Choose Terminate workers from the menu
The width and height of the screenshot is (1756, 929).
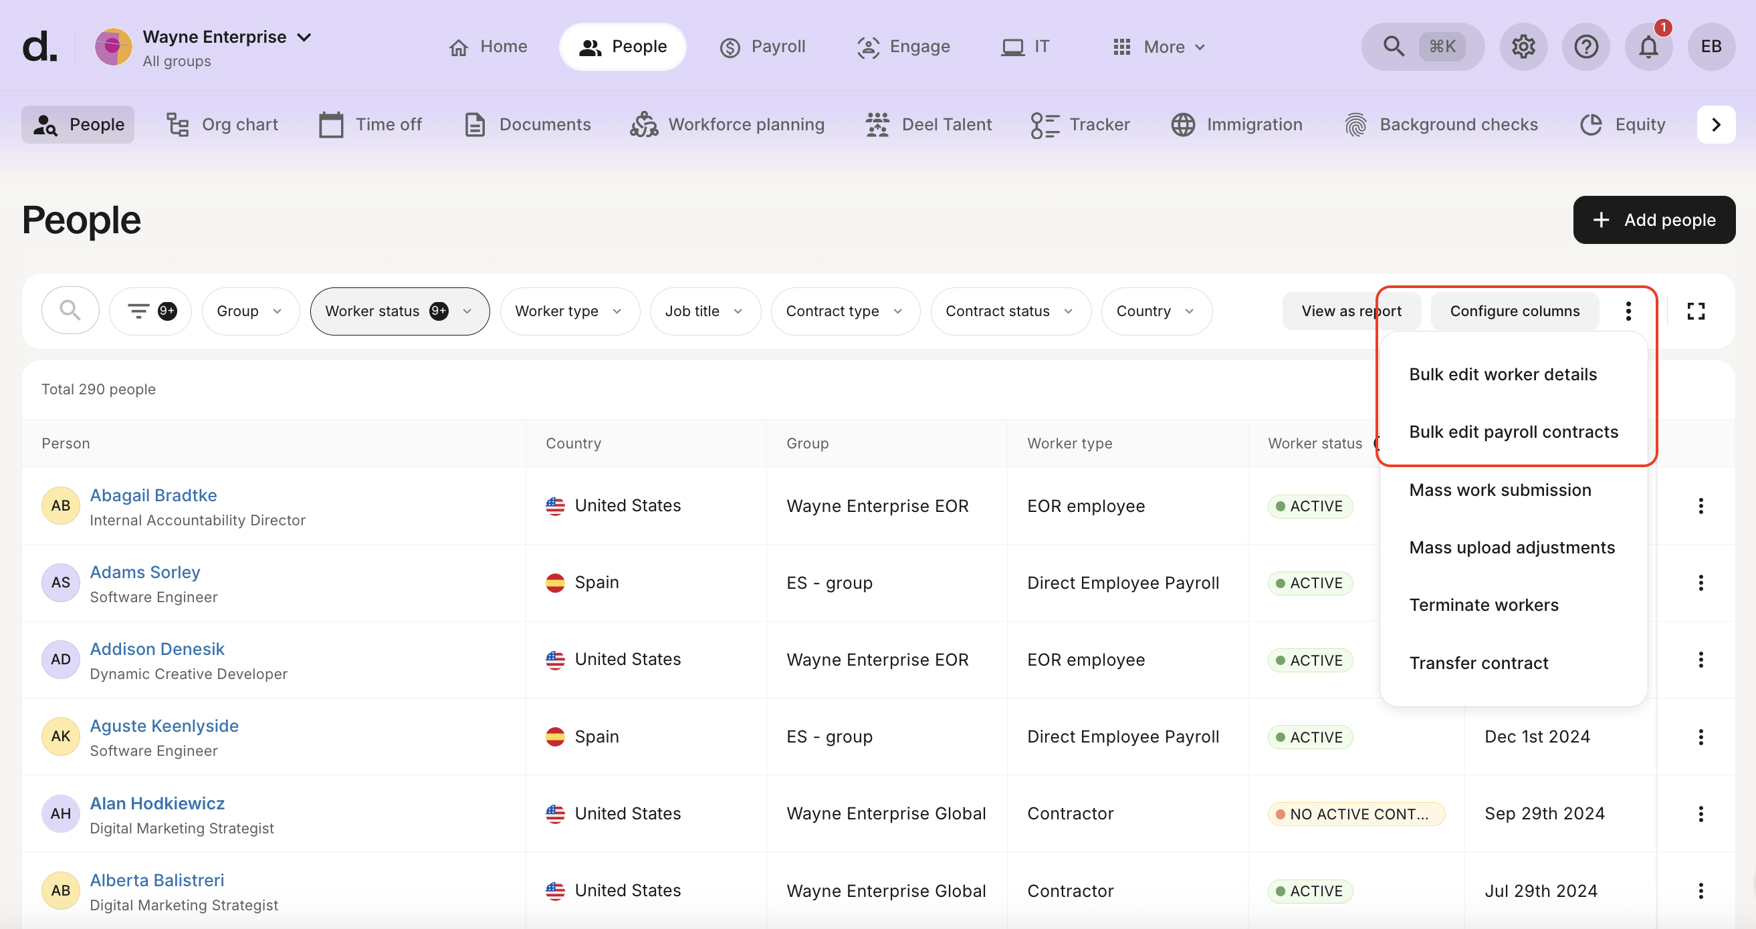pyautogui.click(x=1483, y=605)
